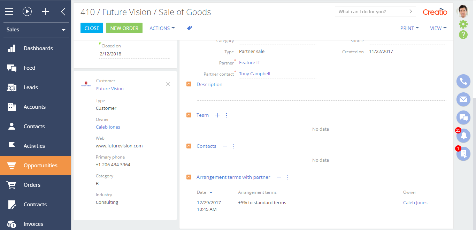This screenshot has width=476, height=230.
Task: Open the user profile photo
Action: click(x=463, y=11)
